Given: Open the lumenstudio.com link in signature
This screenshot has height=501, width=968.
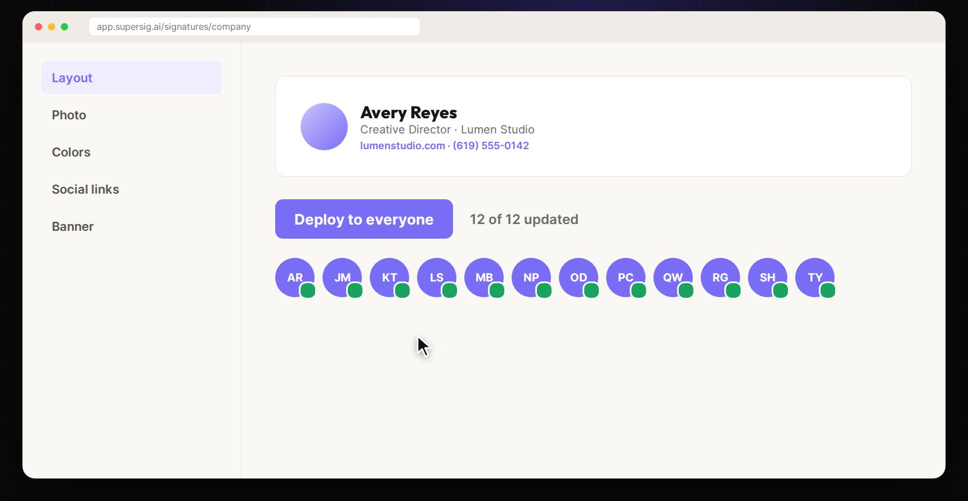Looking at the screenshot, I should click(x=402, y=146).
